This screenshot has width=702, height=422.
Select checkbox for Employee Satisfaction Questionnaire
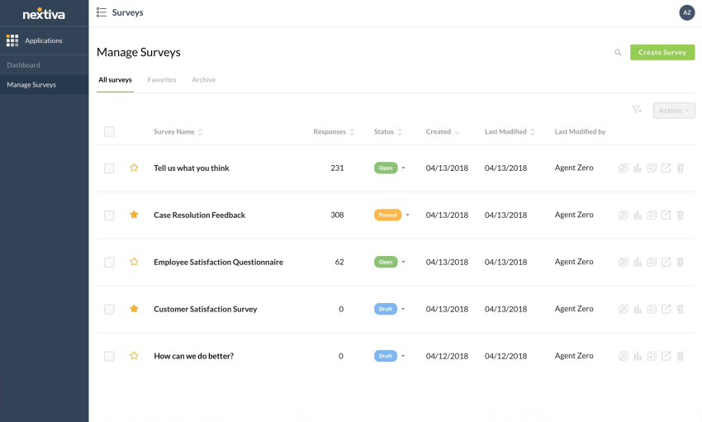109,263
